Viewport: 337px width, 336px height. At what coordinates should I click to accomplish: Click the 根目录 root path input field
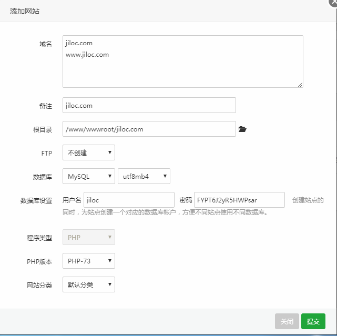(x=149, y=129)
